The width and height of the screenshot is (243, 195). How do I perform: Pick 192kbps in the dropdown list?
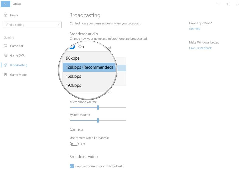(x=89, y=85)
